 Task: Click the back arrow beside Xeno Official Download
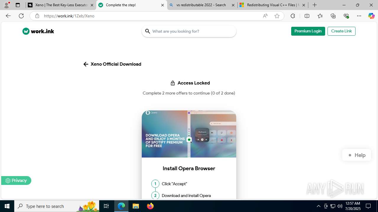click(86, 64)
